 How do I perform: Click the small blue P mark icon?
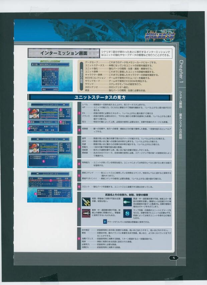click(105, 222)
